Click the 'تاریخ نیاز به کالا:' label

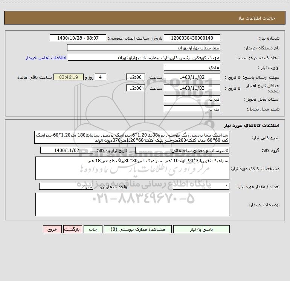(112, 150)
